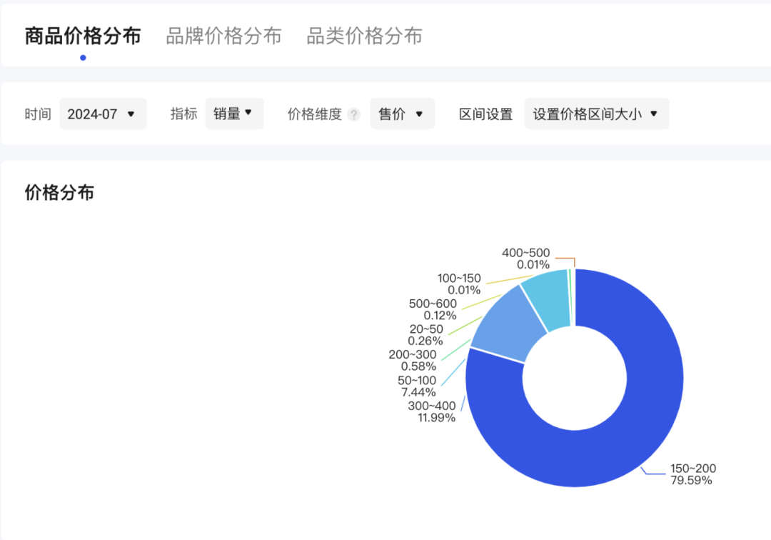Click the 区间设置 filter label
This screenshot has width=771, height=540.
(x=486, y=114)
